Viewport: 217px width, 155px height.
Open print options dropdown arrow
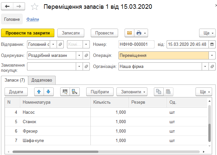tap(145, 33)
